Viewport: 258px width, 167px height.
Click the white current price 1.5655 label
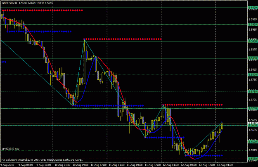coord(253,123)
